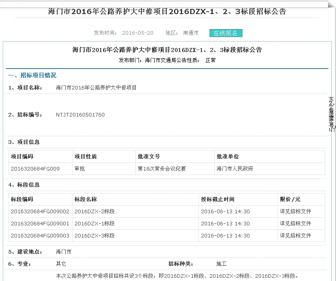Click project code 2016320684FG009
This screenshot has width=336, height=281.
coord(35,169)
